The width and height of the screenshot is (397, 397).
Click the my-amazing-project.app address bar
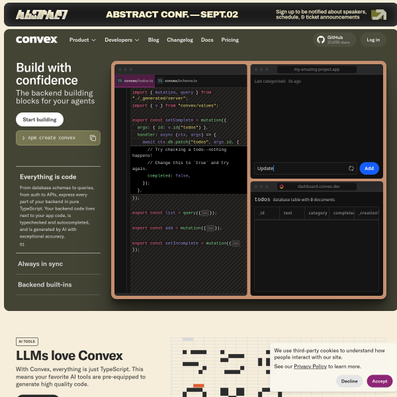coord(317,69)
